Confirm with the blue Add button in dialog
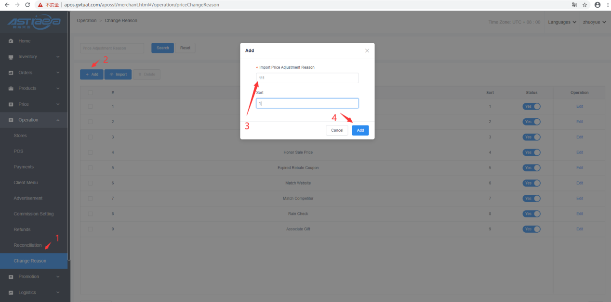The height and width of the screenshot is (302, 611). (360, 130)
